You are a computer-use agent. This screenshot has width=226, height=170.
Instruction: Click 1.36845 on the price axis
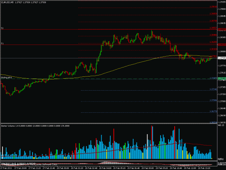(x=222, y=108)
